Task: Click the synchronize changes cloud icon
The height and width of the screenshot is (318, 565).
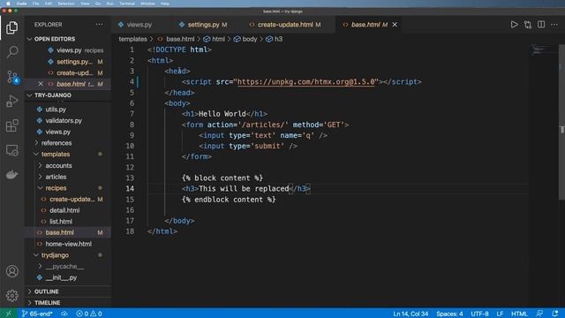Action: (x=64, y=314)
